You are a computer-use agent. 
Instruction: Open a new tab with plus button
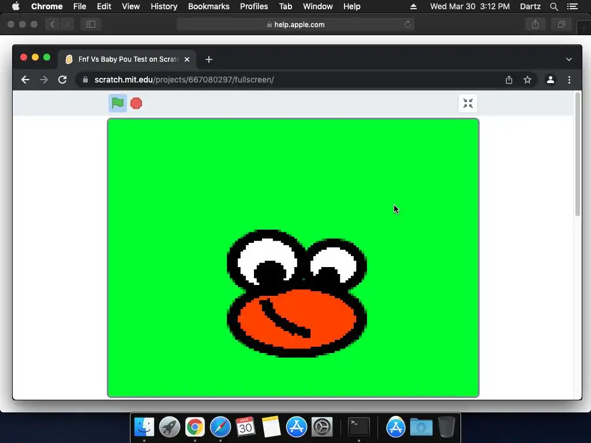[209, 59]
